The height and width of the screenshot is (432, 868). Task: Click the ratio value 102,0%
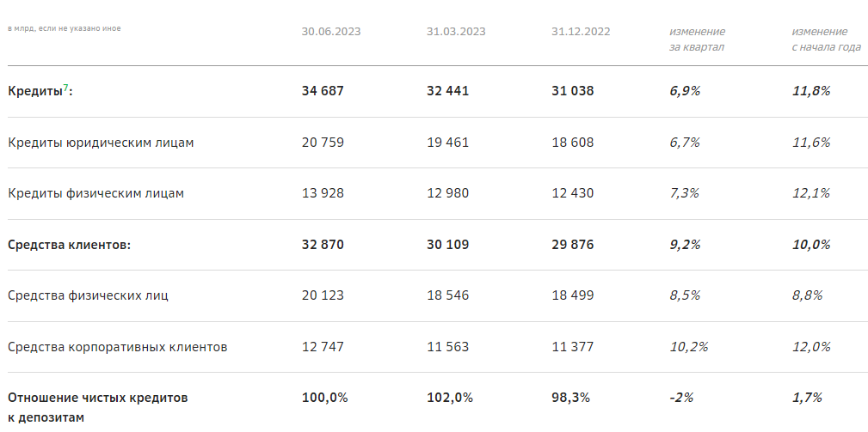[450, 398]
